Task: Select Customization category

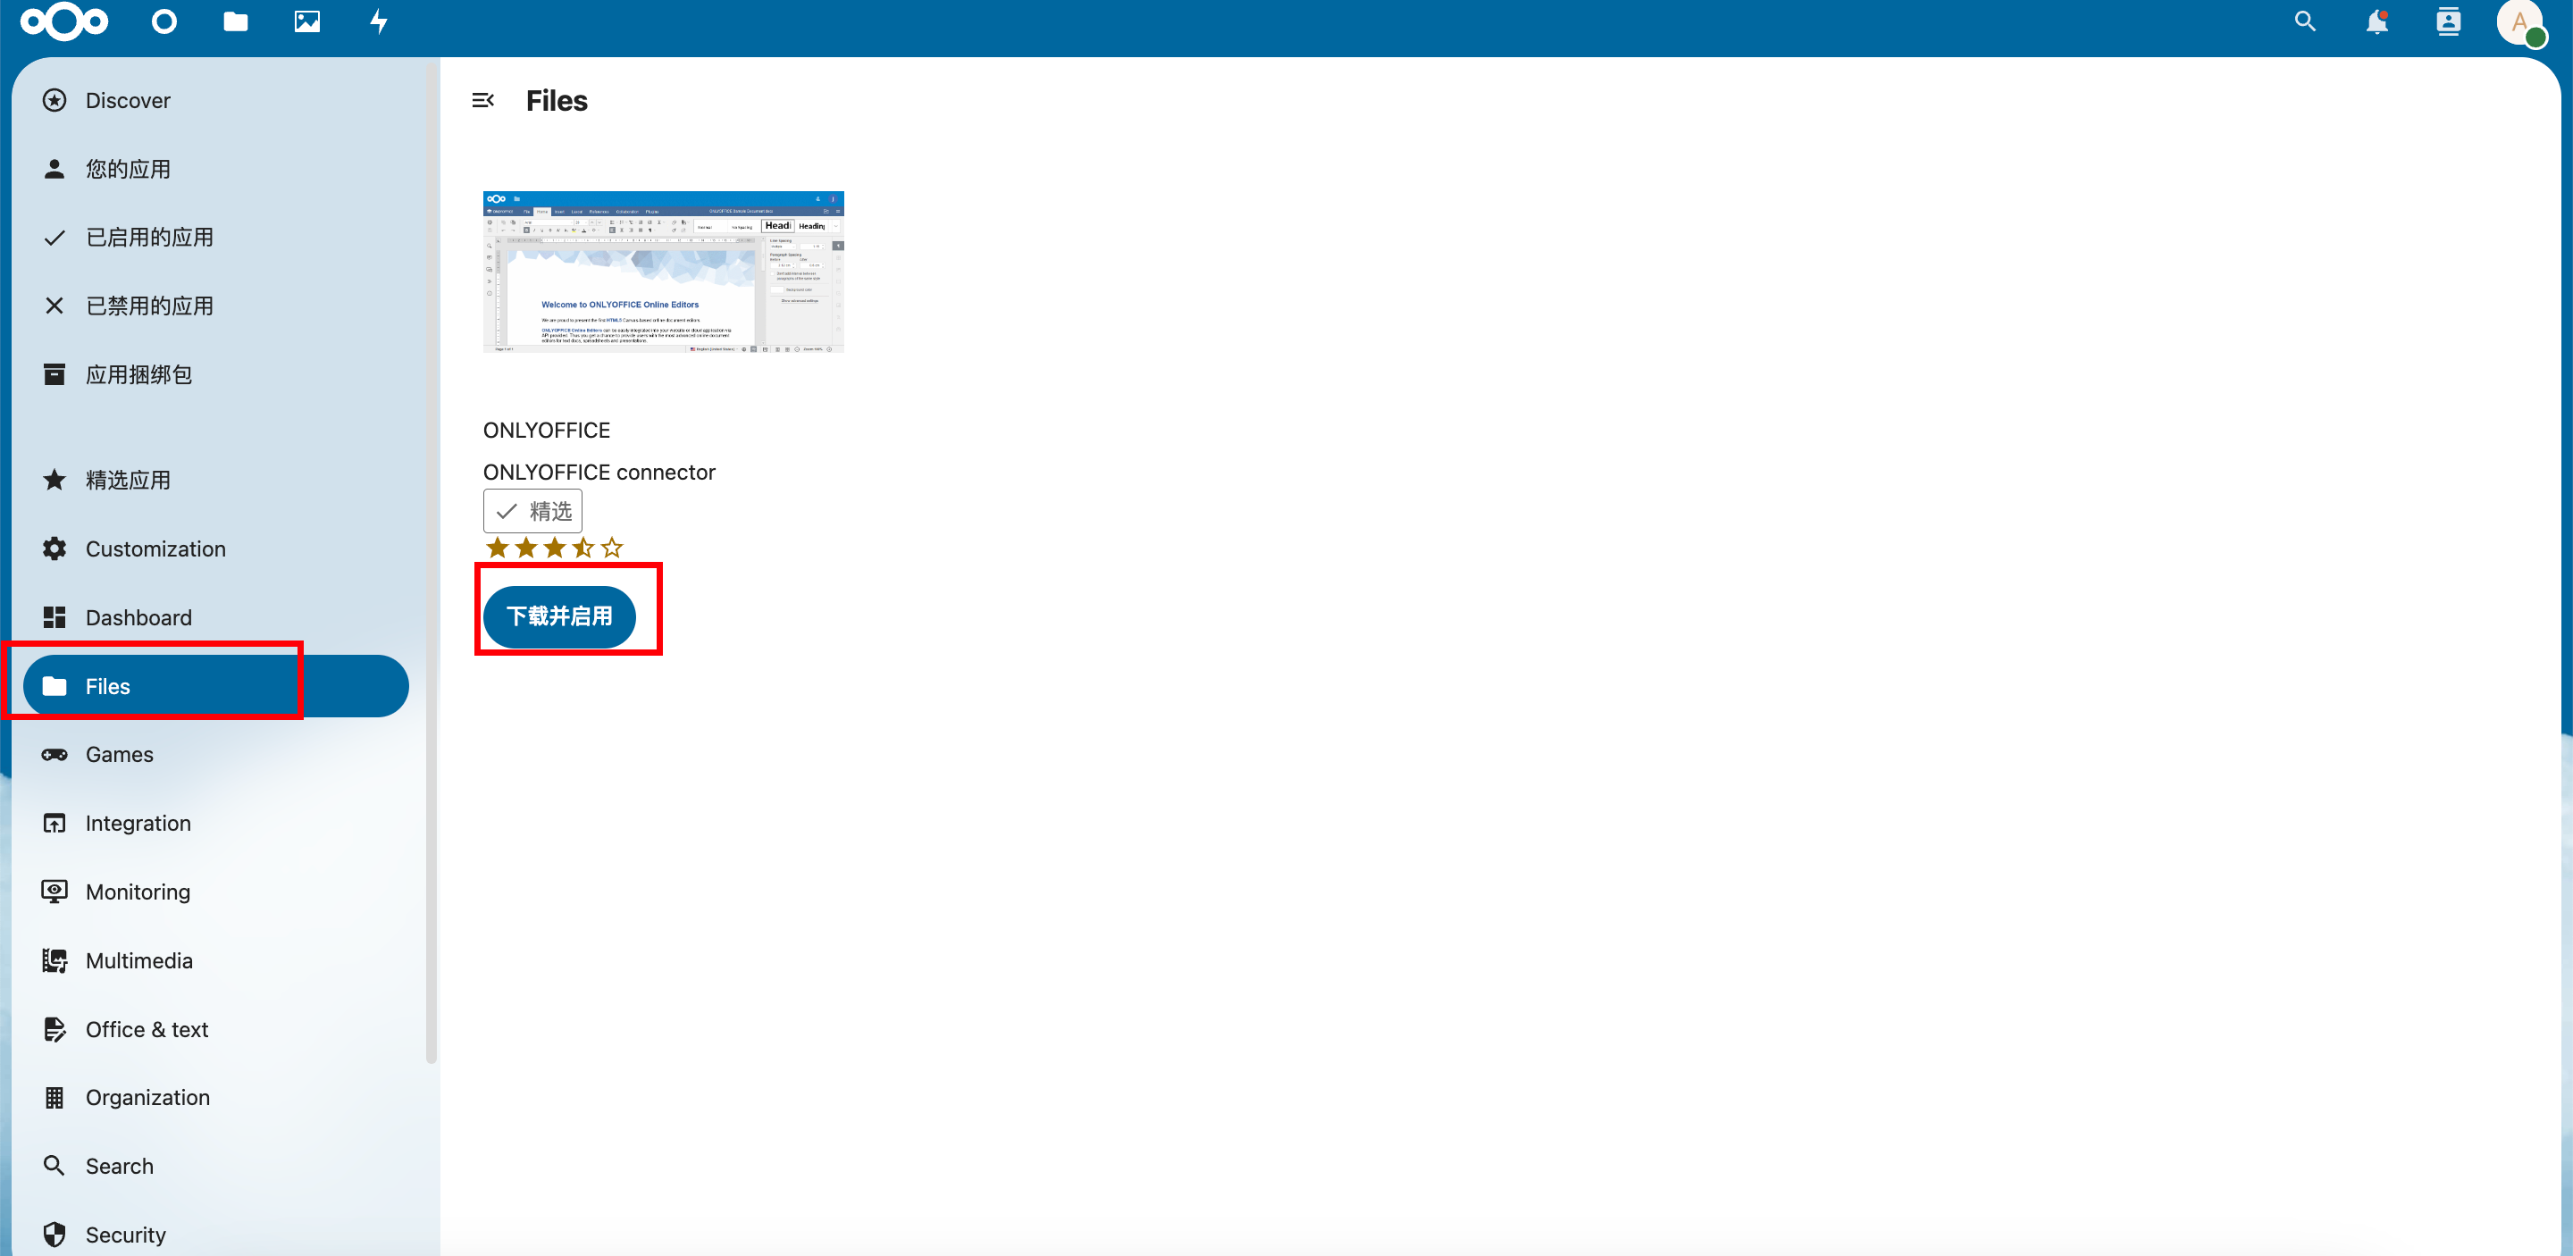Action: [x=215, y=548]
